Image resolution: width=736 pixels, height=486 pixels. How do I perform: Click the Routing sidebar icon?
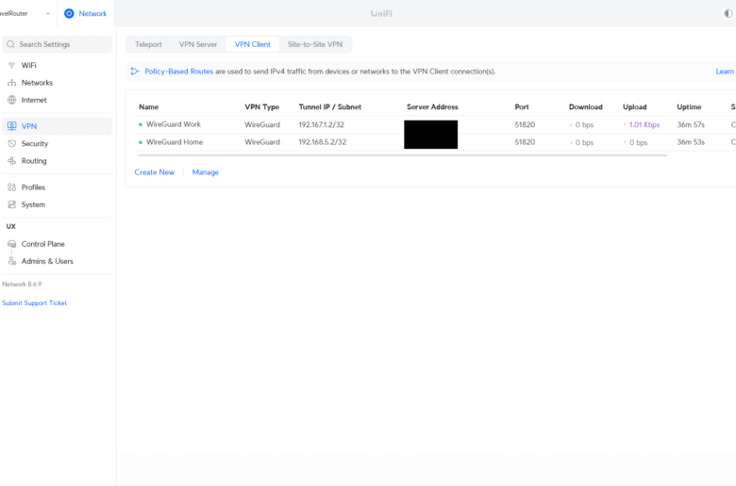coord(11,161)
